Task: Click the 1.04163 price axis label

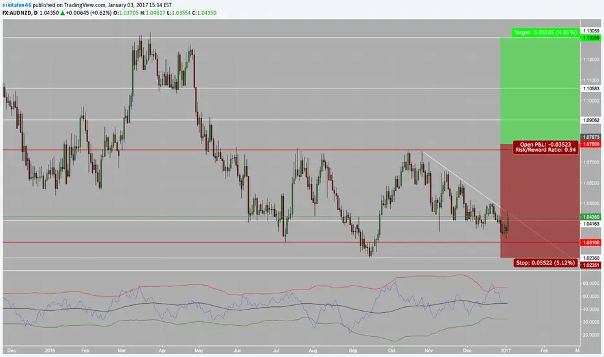Action: point(591,224)
